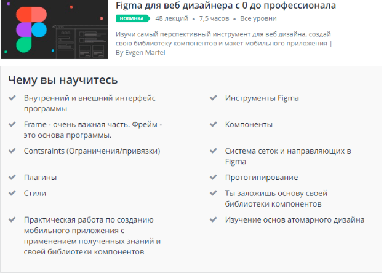The image size is (384, 276).
Task: Select the "Прототипирование" list item text
Action: pyautogui.click(x=262, y=178)
